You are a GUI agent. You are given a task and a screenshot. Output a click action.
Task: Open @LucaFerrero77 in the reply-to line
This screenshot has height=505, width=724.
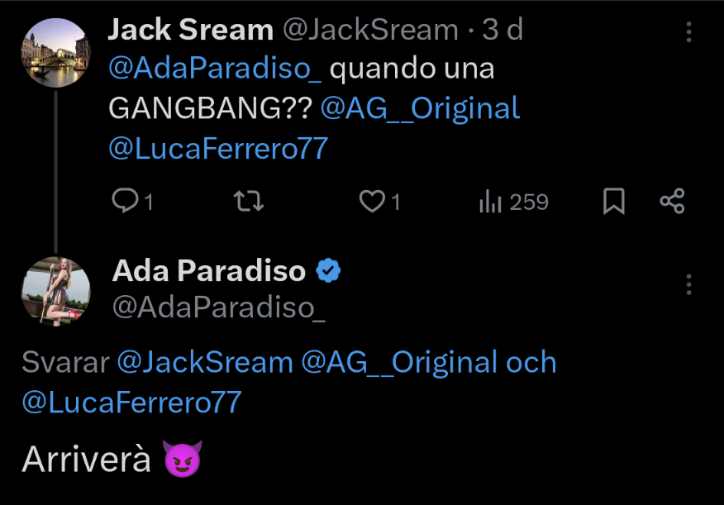point(131,402)
